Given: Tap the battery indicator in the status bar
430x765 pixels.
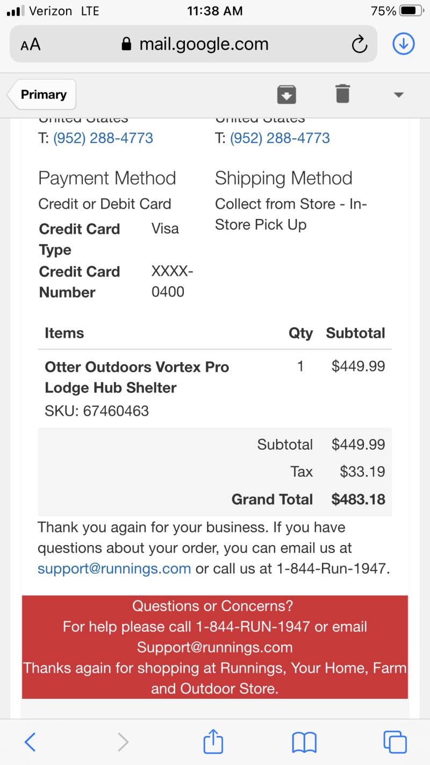Looking at the screenshot, I should click(412, 11).
